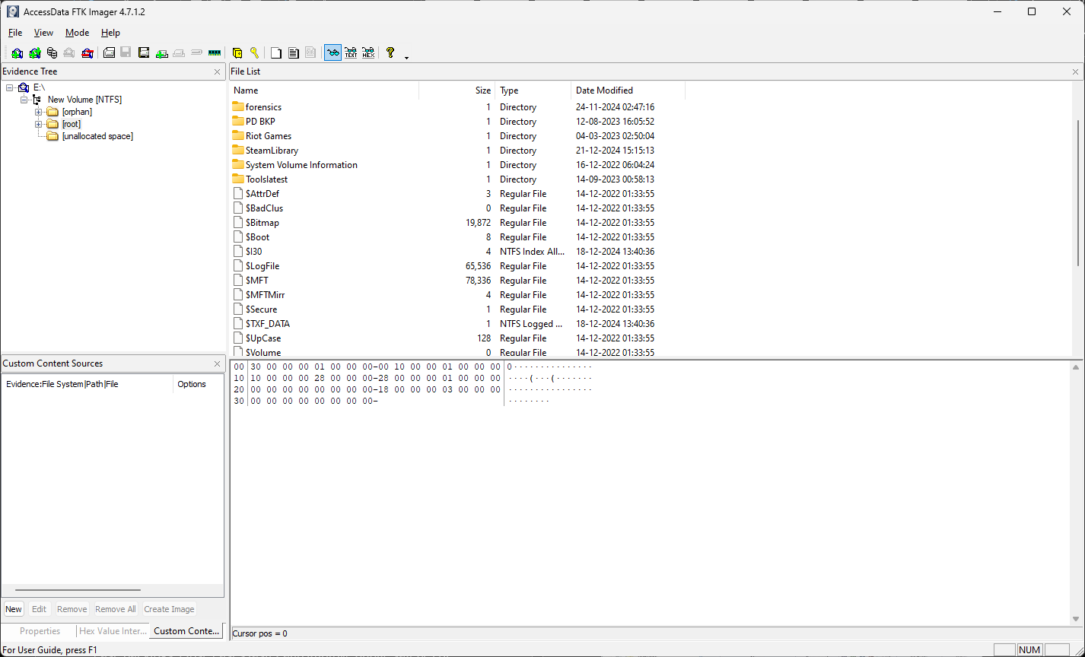Select [unallocated space] in Evidence Tree
The width and height of the screenshot is (1085, 657).
[x=97, y=136]
